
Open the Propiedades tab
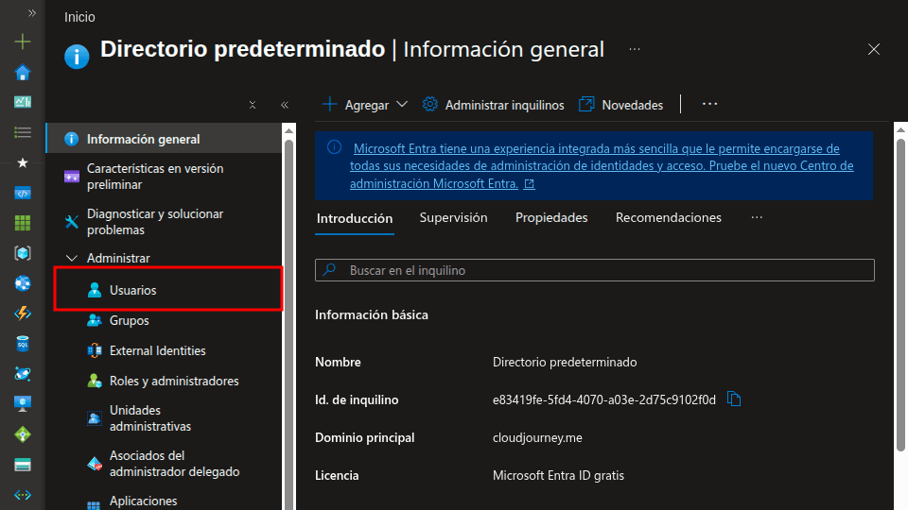pyautogui.click(x=551, y=218)
